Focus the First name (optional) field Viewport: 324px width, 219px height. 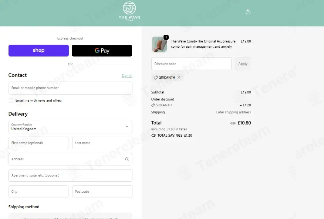(38, 143)
